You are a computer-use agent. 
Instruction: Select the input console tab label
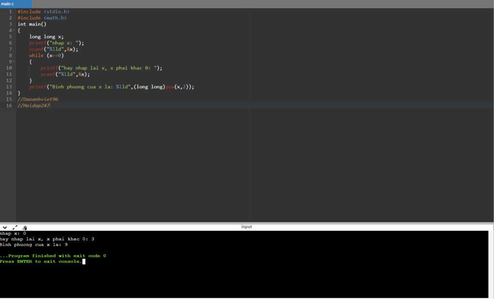(247, 227)
